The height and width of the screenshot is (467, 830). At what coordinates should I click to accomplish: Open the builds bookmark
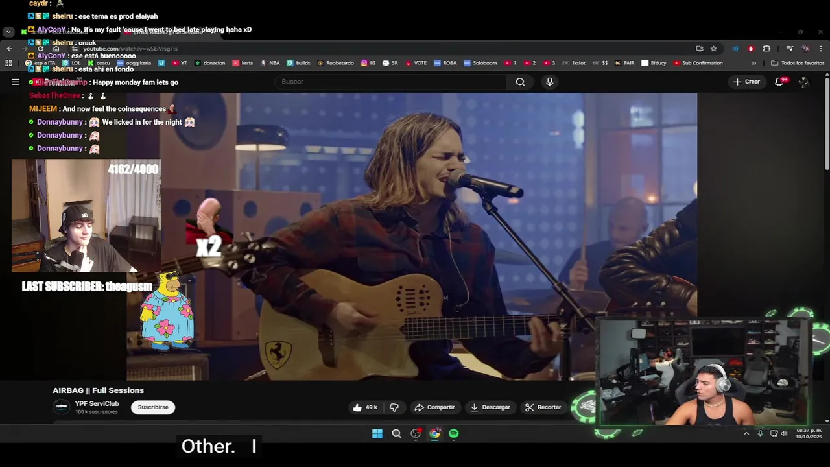tap(299, 63)
